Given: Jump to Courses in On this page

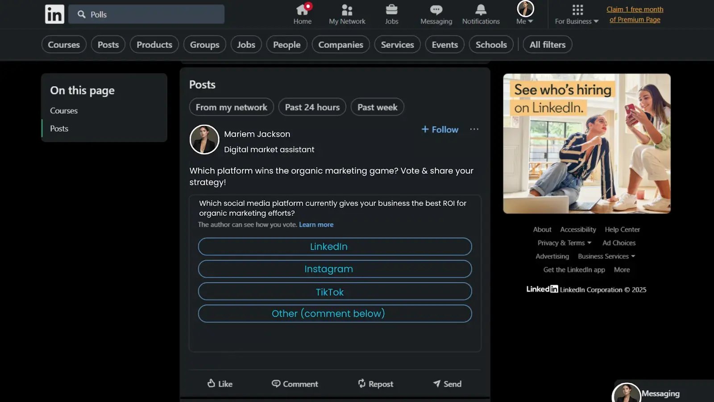Looking at the screenshot, I should (64, 111).
